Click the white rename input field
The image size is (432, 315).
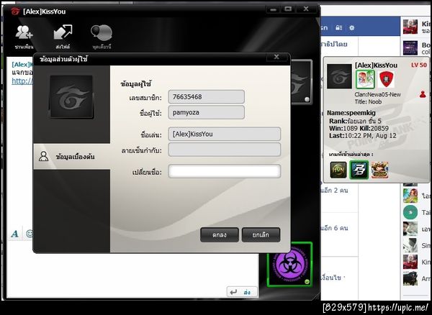(224, 171)
